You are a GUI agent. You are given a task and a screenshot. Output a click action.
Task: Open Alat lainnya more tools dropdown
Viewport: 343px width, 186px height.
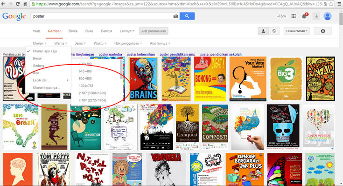pos(160,43)
